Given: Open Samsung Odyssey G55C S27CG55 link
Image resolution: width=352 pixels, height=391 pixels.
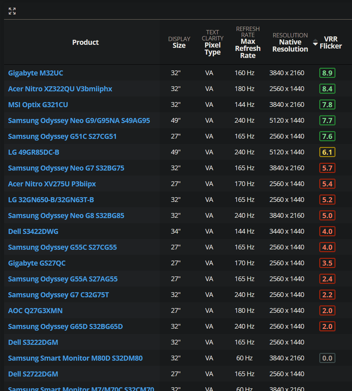Looking at the screenshot, I should coord(62,247).
